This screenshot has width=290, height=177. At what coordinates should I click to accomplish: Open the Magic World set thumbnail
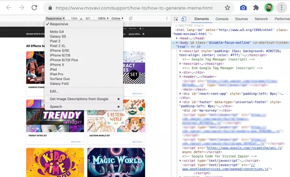pos(116,162)
